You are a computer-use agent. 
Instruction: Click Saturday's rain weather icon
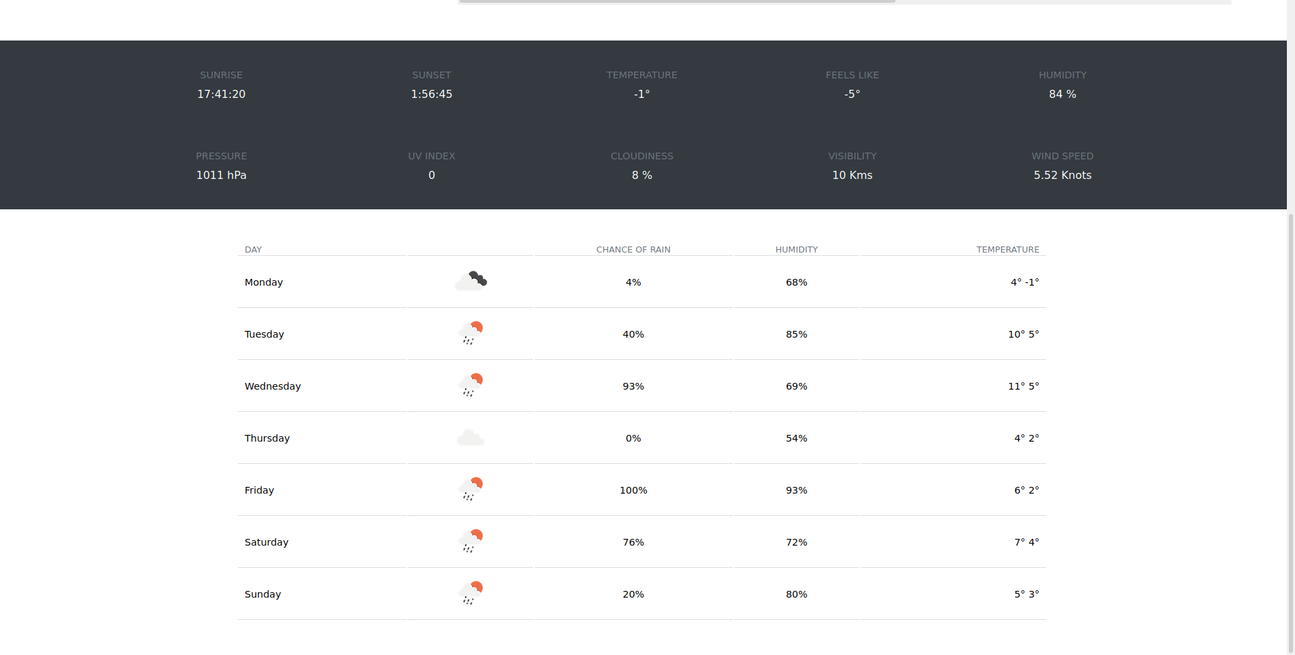[471, 541]
